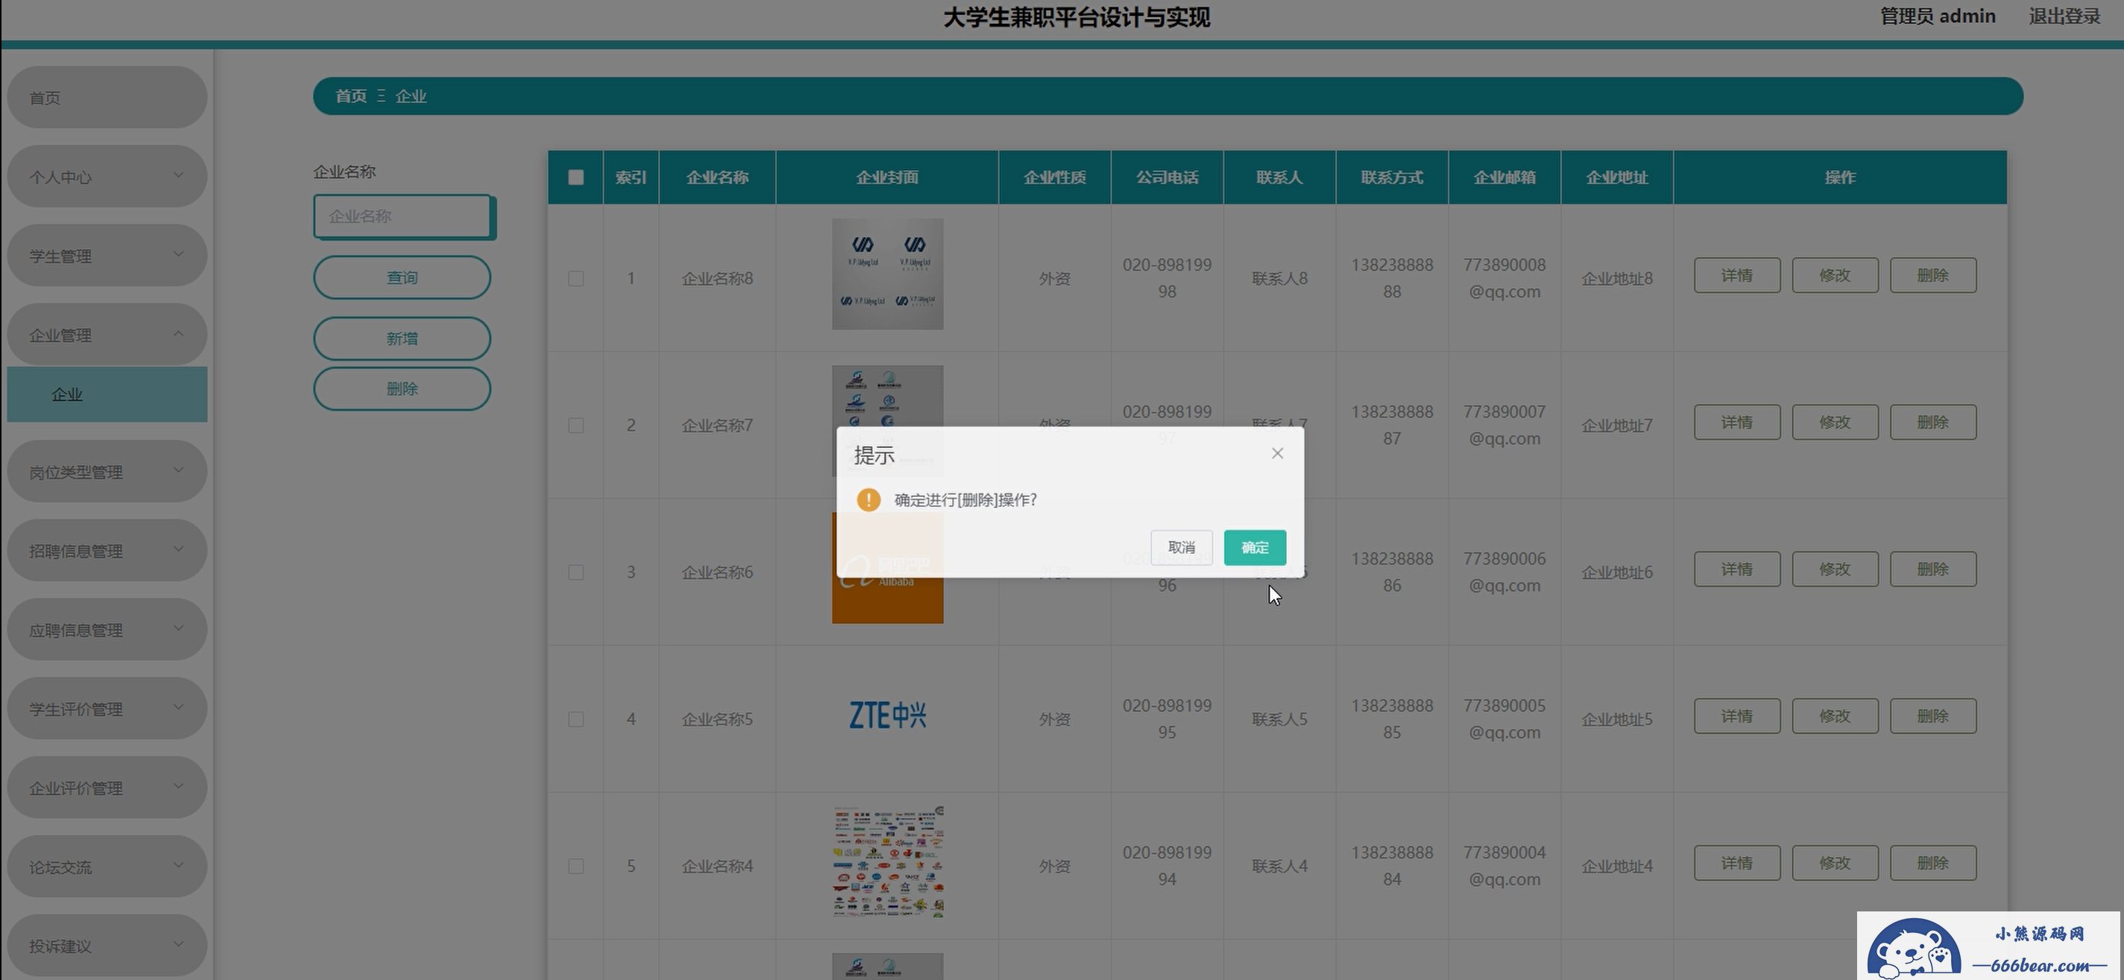
Task: Click 删除 for 企业名称6
Action: 1932,569
